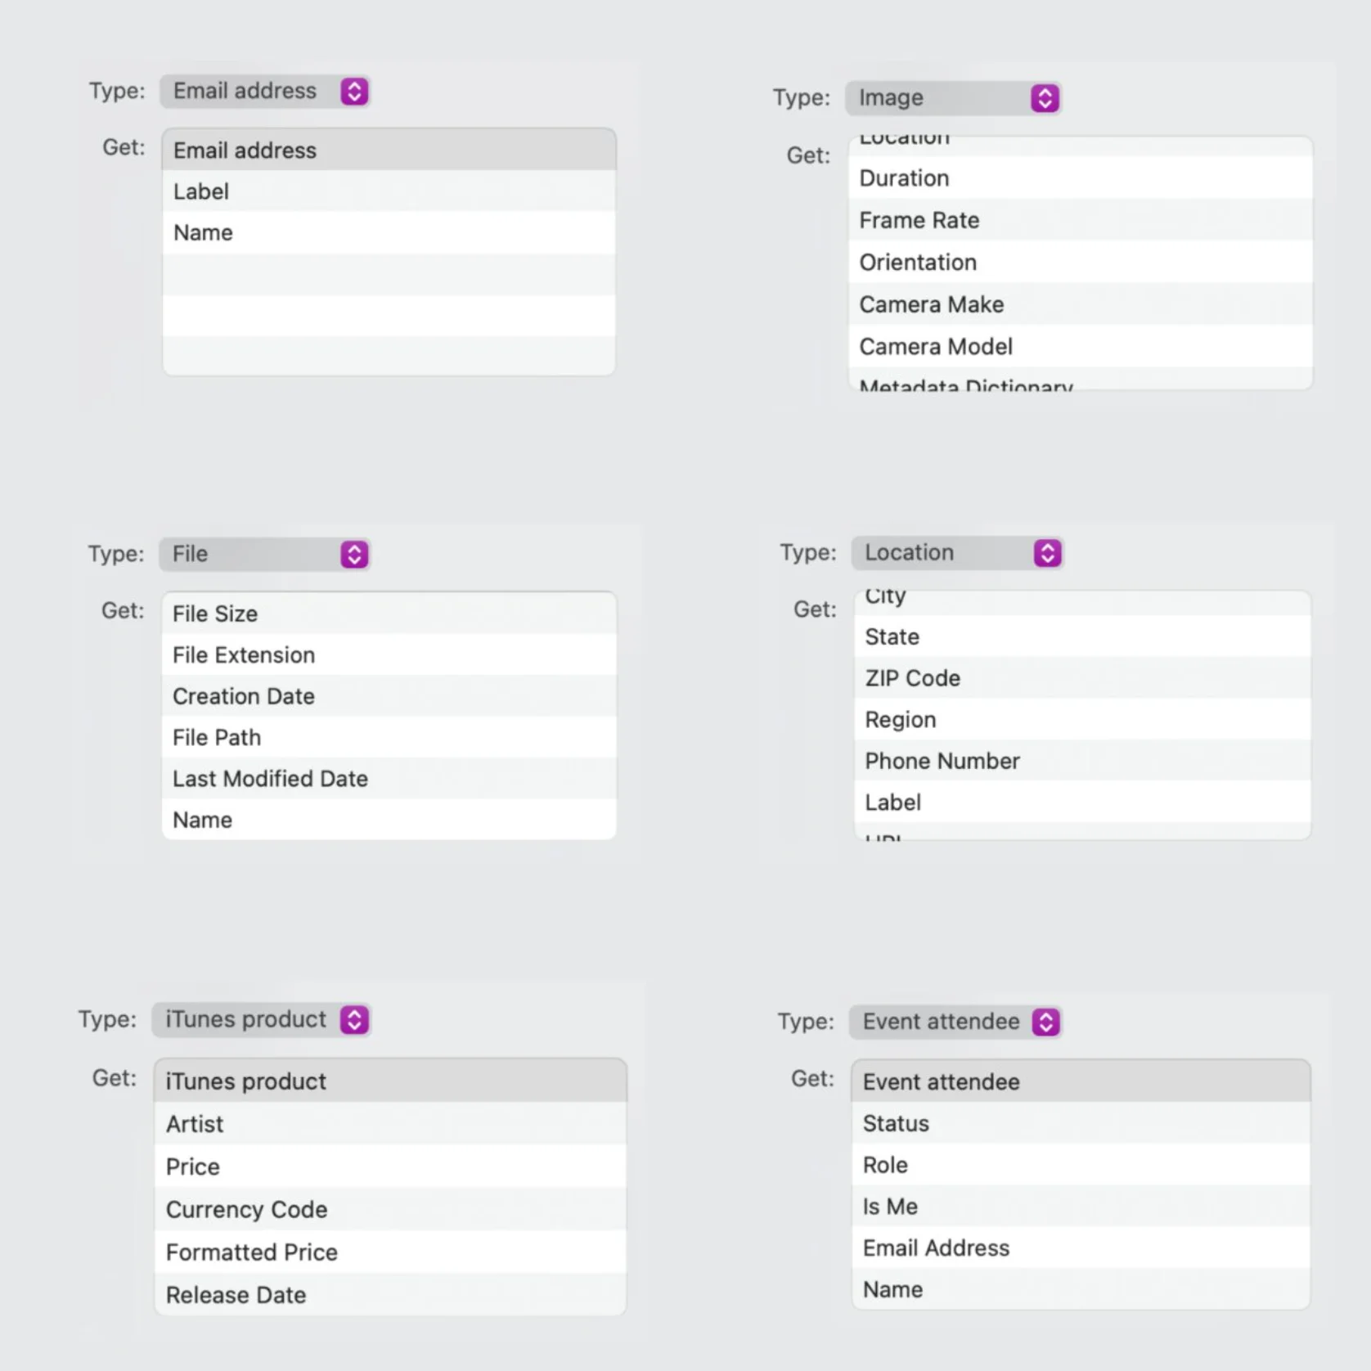Pick Orientation in the Image list

[x=1080, y=263]
